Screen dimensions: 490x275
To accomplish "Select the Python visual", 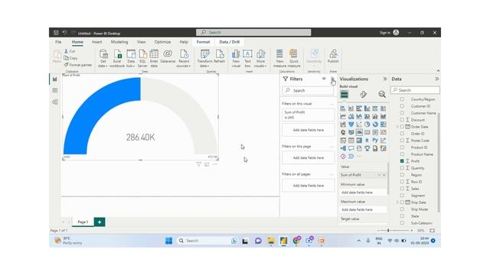I will 375,141.
